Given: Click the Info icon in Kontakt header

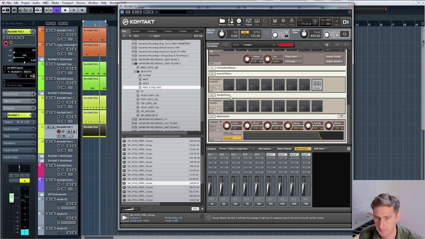Looking at the screenshot, I should coord(239,22).
